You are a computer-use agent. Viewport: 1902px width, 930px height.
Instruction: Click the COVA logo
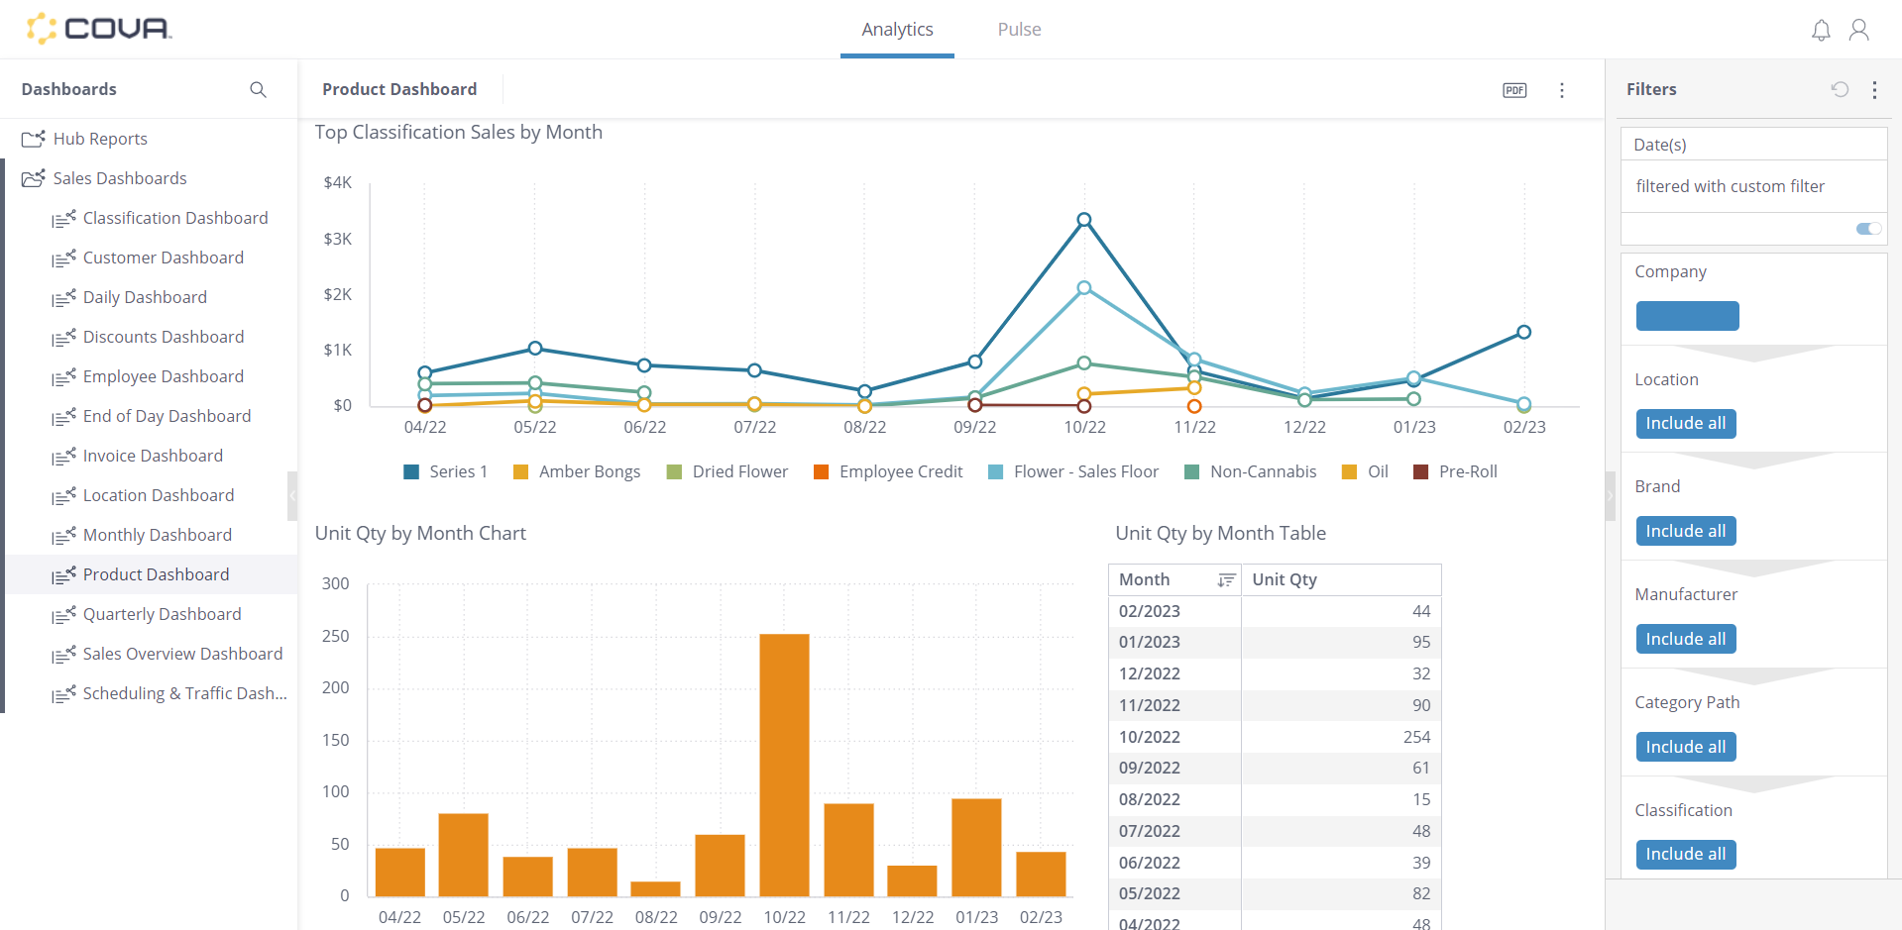(97, 29)
